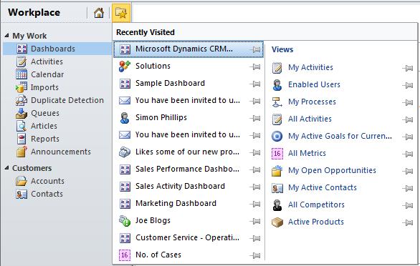Click the Likes some of our telephone icon

pyautogui.click(x=125, y=152)
